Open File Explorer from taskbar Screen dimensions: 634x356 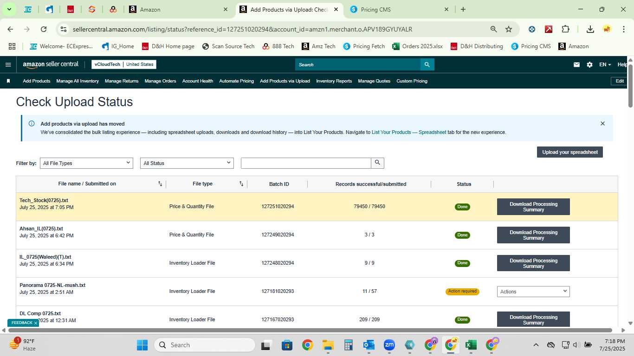(328, 345)
